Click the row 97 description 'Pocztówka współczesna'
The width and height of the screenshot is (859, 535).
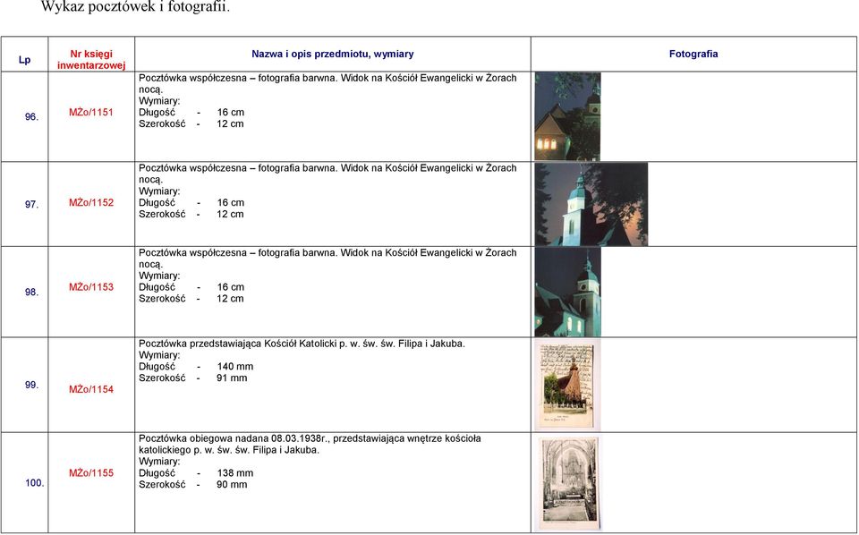tap(193, 168)
